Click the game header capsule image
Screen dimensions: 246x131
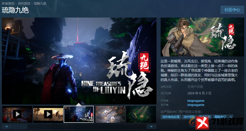click(202, 37)
